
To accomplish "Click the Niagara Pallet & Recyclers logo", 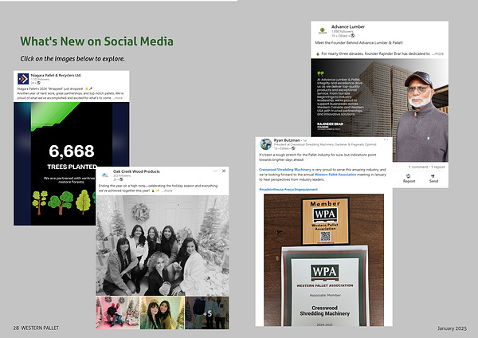I will [22, 77].
